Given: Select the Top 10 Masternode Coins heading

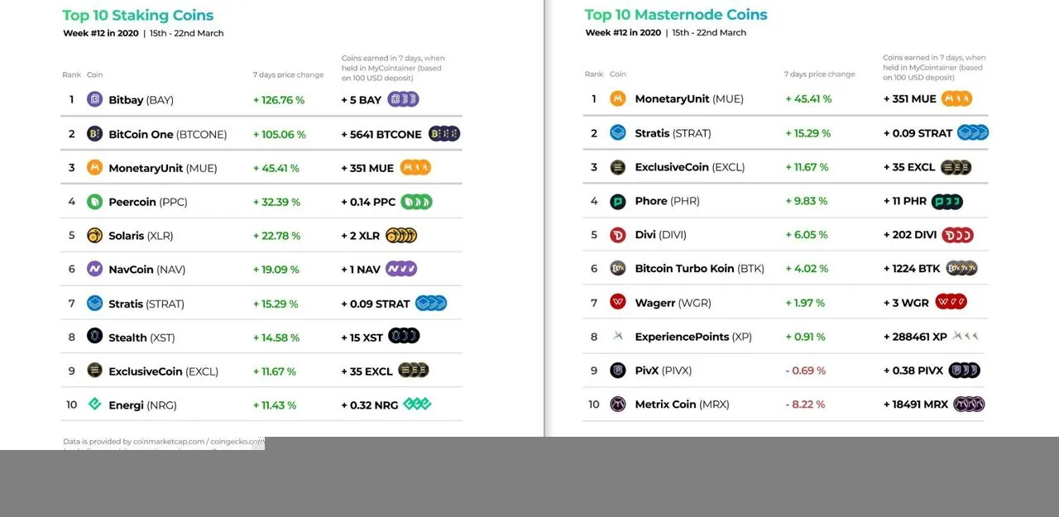Looking at the screenshot, I should click(x=676, y=14).
